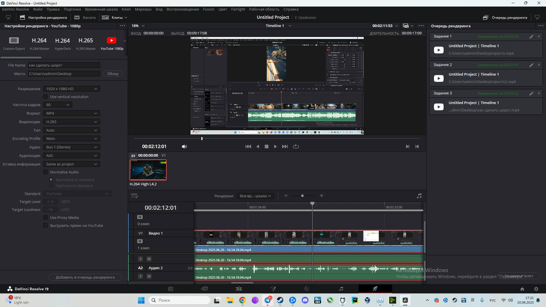The height and width of the screenshot is (307, 546).
Task: Mute the audio track above Аудио 2
Action: click(x=149, y=259)
